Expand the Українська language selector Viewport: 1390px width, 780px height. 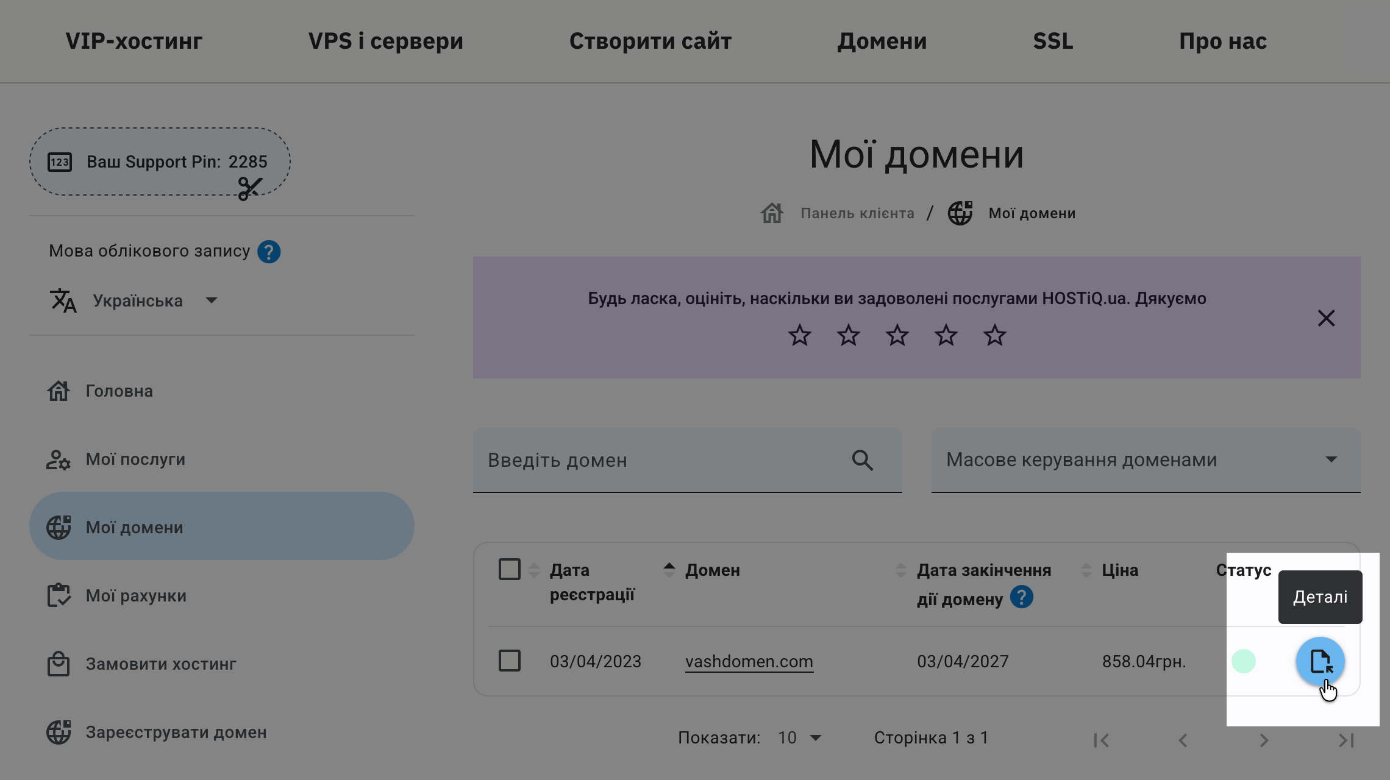coord(210,300)
